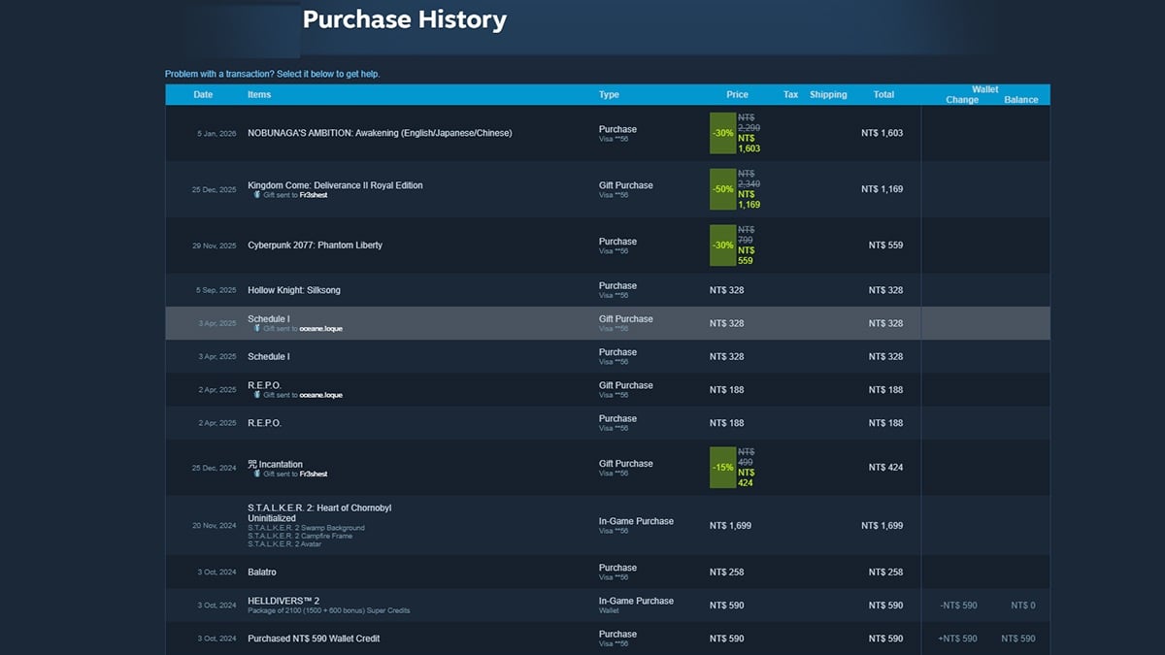1165x655 pixels.
Task: Click the Date column header
Action: click(203, 95)
